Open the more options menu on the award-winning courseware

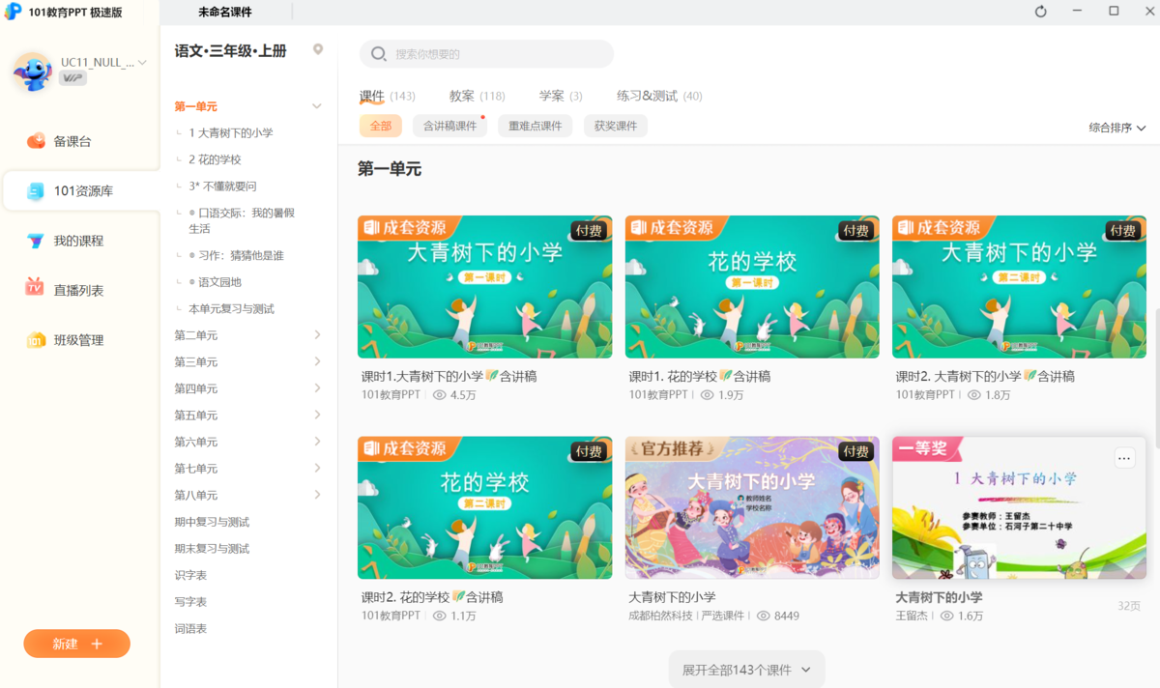(1124, 457)
